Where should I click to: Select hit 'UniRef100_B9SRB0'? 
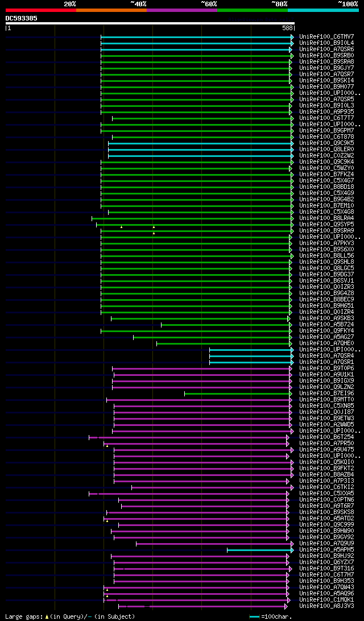(x=326, y=56)
